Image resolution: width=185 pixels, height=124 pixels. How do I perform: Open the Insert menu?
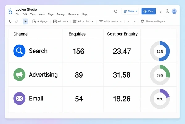[x=42, y=14]
